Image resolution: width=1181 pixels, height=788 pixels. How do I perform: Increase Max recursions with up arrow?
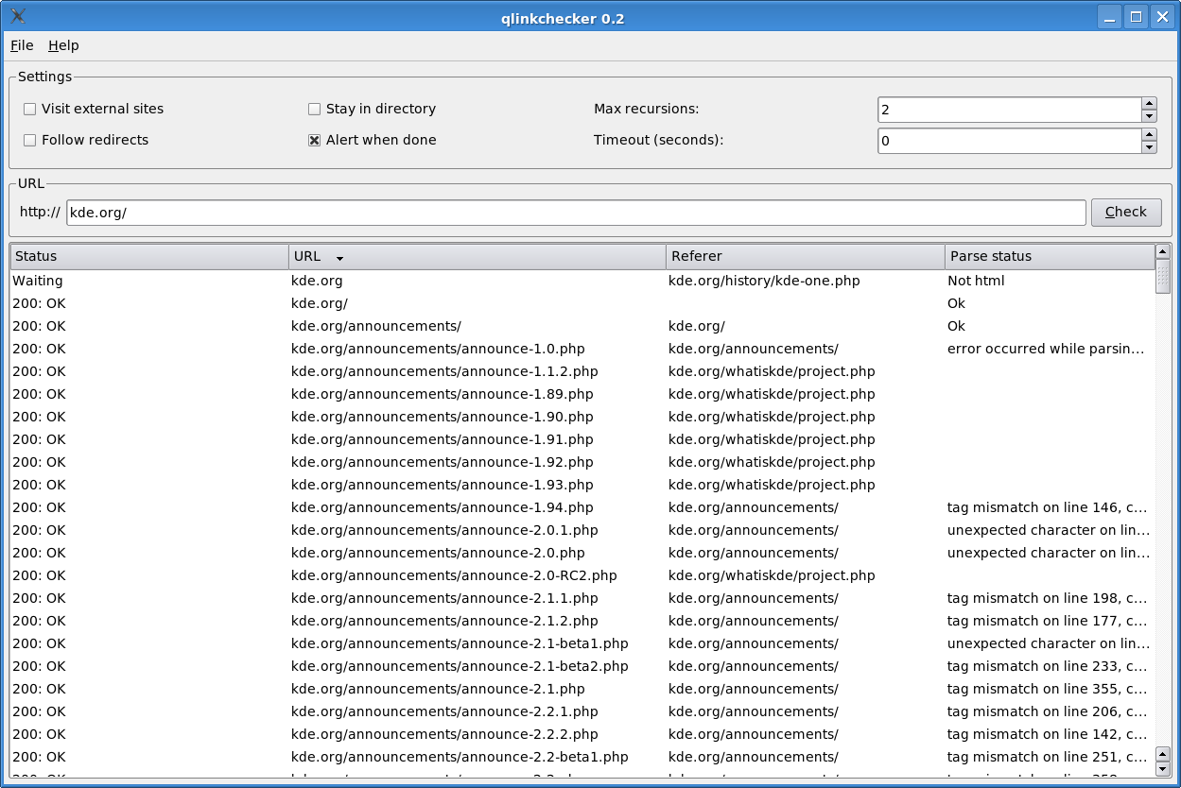[x=1150, y=104]
